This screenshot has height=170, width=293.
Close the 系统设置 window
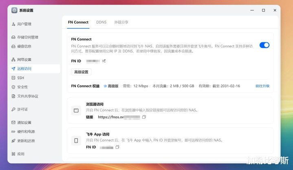tap(275, 10)
